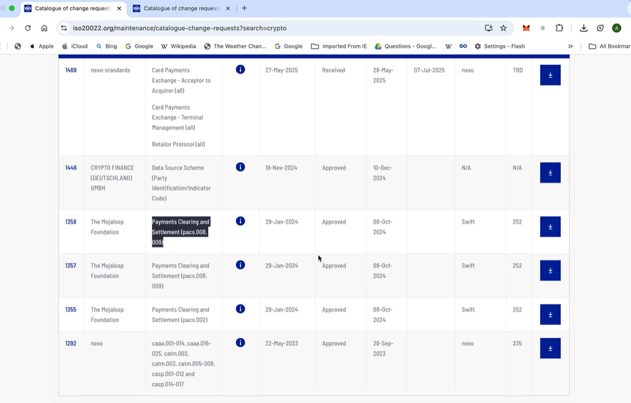Open the MetaMask fox extension
Screen dimensions: 631x403
pos(526,28)
